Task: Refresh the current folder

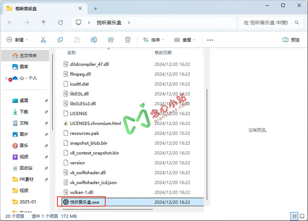Action: click(x=61, y=23)
